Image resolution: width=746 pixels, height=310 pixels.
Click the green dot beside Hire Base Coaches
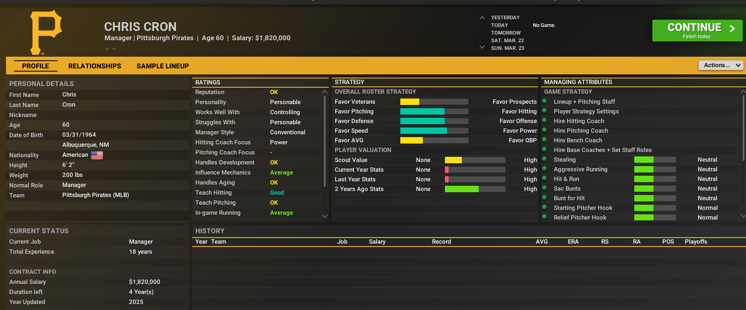click(x=545, y=150)
